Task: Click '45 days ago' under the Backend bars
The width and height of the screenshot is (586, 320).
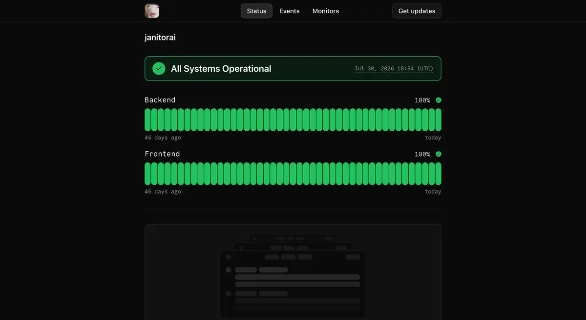Action: [163, 138]
